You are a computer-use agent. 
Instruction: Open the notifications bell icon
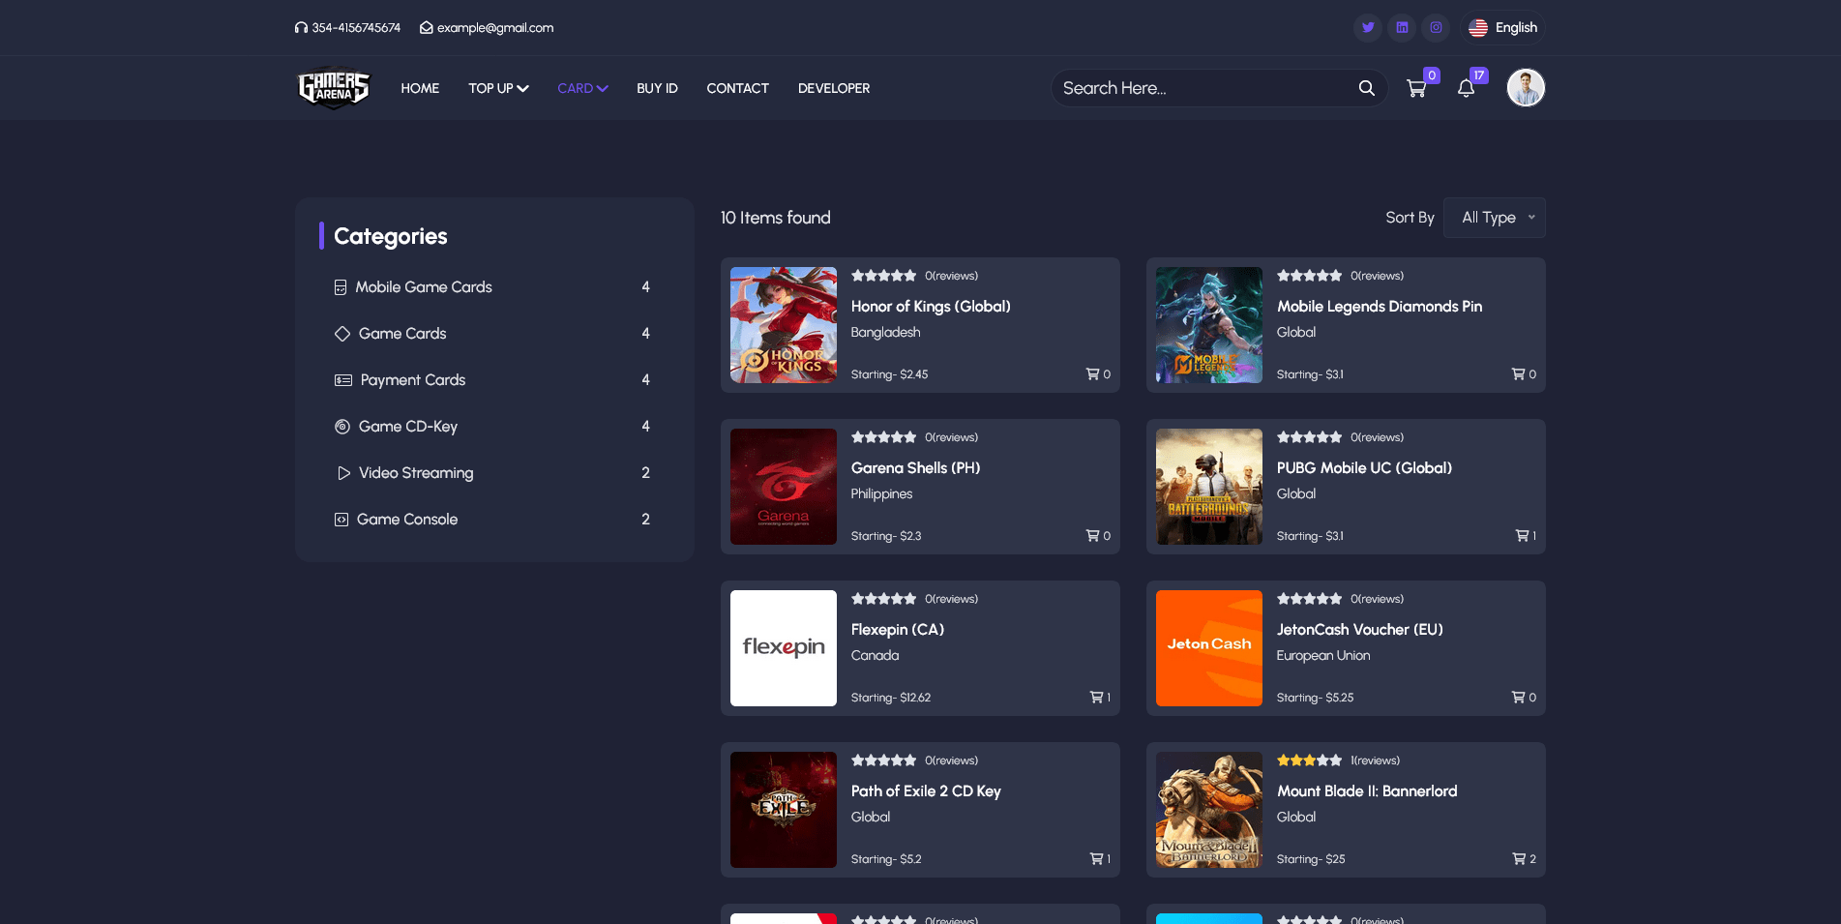pyautogui.click(x=1466, y=88)
